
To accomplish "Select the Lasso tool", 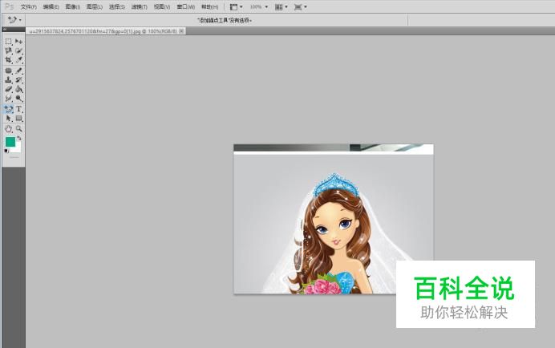I will click(9, 51).
